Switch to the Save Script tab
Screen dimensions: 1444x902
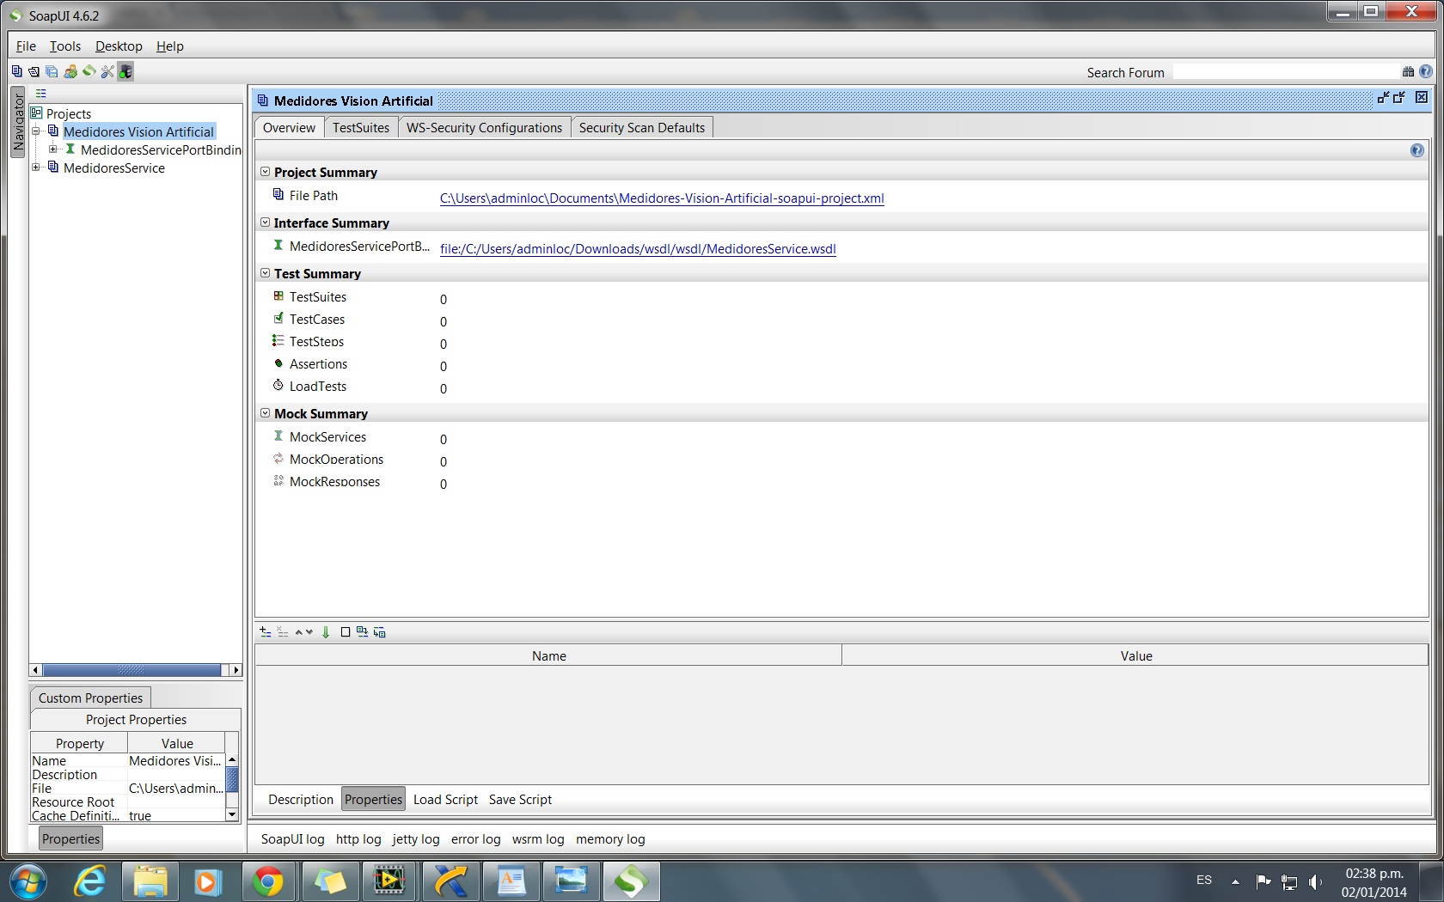click(520, 800)
